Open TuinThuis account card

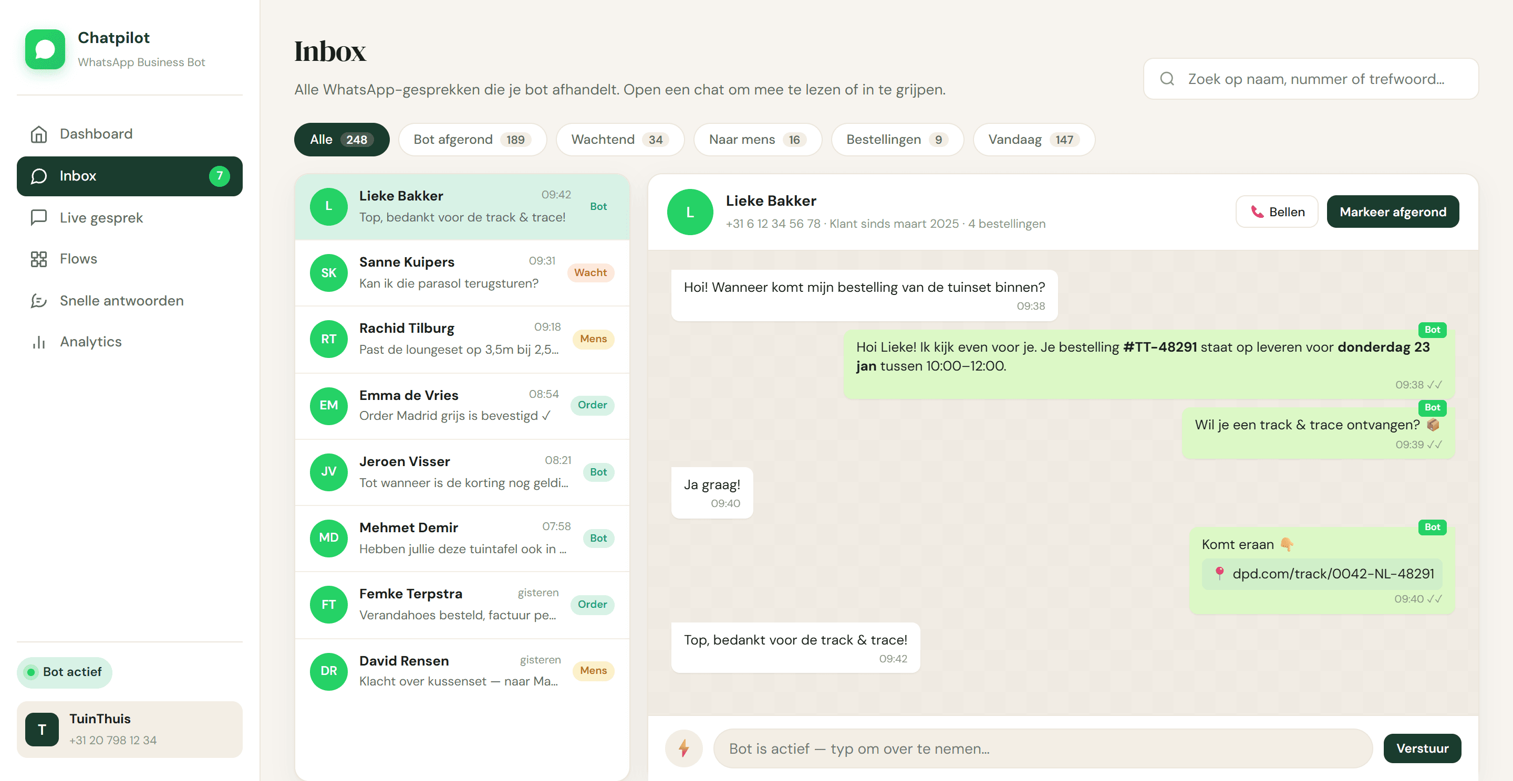click(129, 730)
